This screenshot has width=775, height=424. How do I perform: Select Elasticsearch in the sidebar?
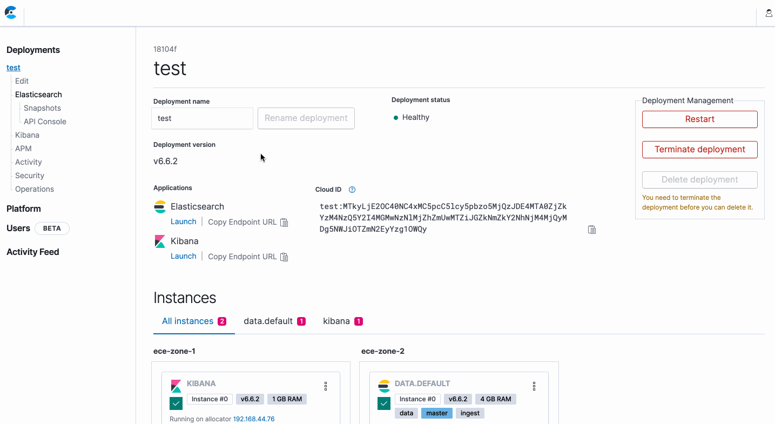(x=38, y=95)
